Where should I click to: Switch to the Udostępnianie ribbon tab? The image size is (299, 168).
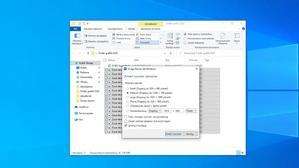point(115,29)
